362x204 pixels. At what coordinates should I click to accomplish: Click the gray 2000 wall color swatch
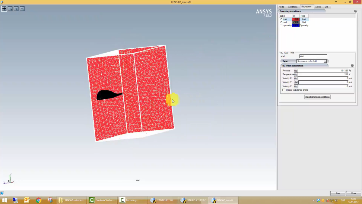tap(296, 22)
